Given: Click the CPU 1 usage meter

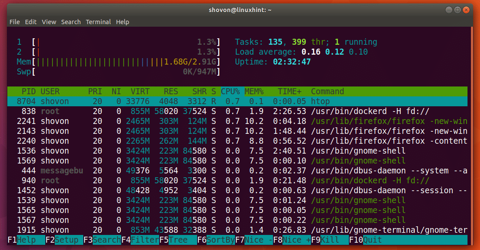Looking at the screenshot, I should pyautogui.click(x=119, y=42).
